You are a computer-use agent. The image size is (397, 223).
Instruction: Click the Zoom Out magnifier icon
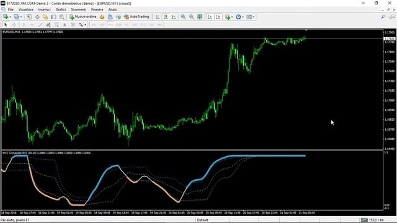(x=192, y=17)
